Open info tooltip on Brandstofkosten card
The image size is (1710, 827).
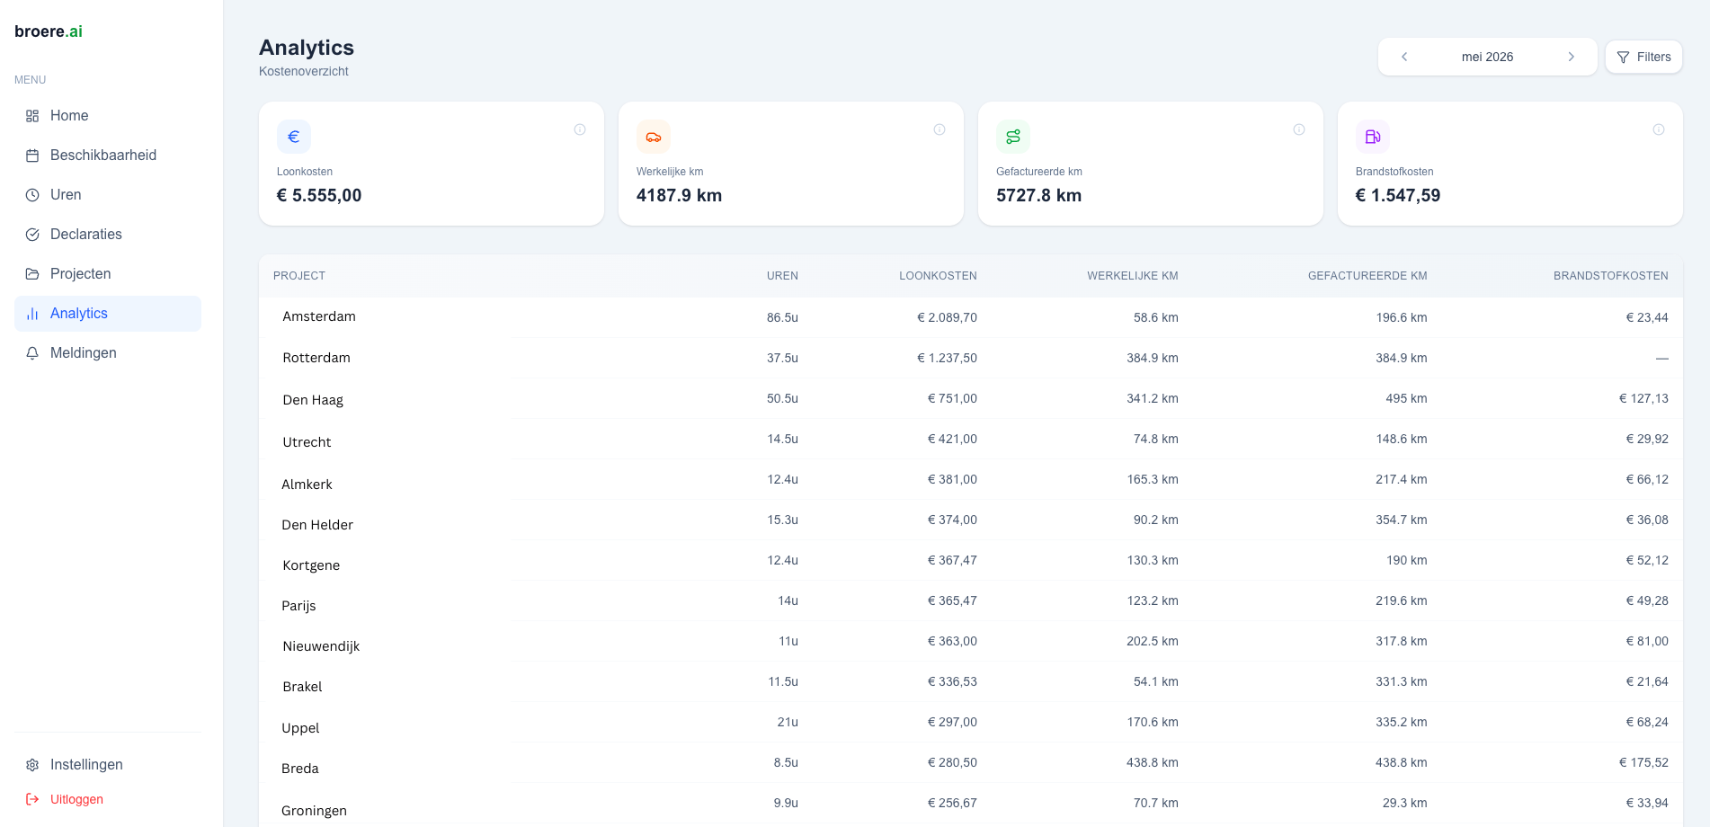point(1659,129)
